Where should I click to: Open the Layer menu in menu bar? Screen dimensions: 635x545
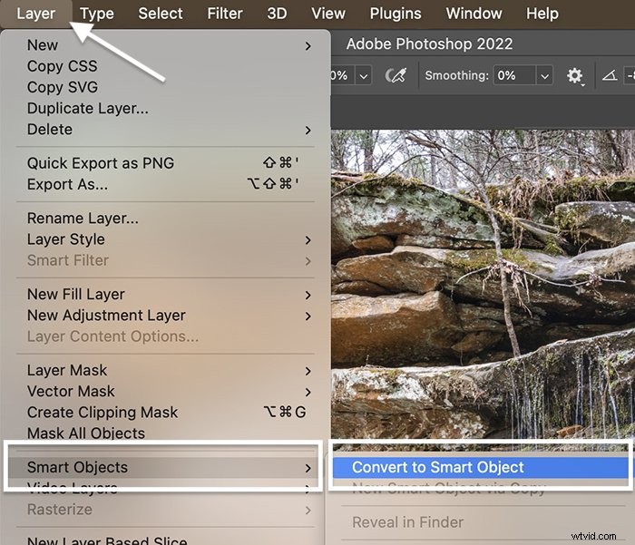tap(35, 14)
